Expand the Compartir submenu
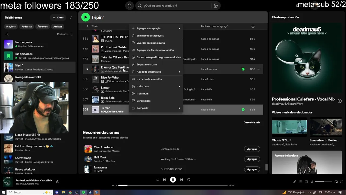346x195 pixels. [x=156, y=108]
